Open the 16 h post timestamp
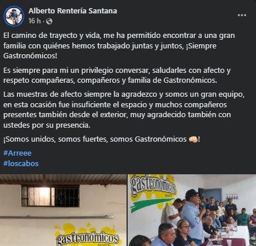Image resolution: width=256 pixels, height=246 pixels. point(34,21)
